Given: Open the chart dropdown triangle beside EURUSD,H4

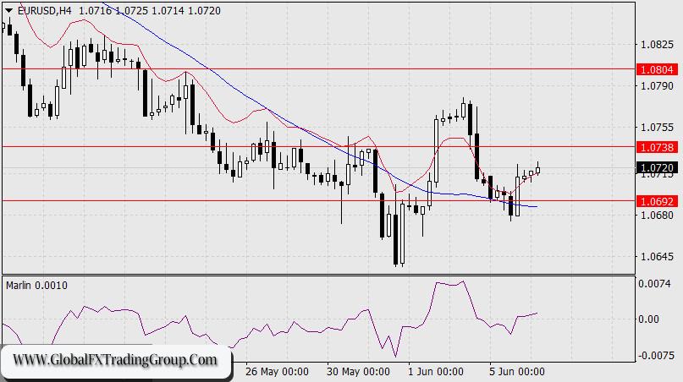Looking at the screenshot, I should click(x=8, y=11).
